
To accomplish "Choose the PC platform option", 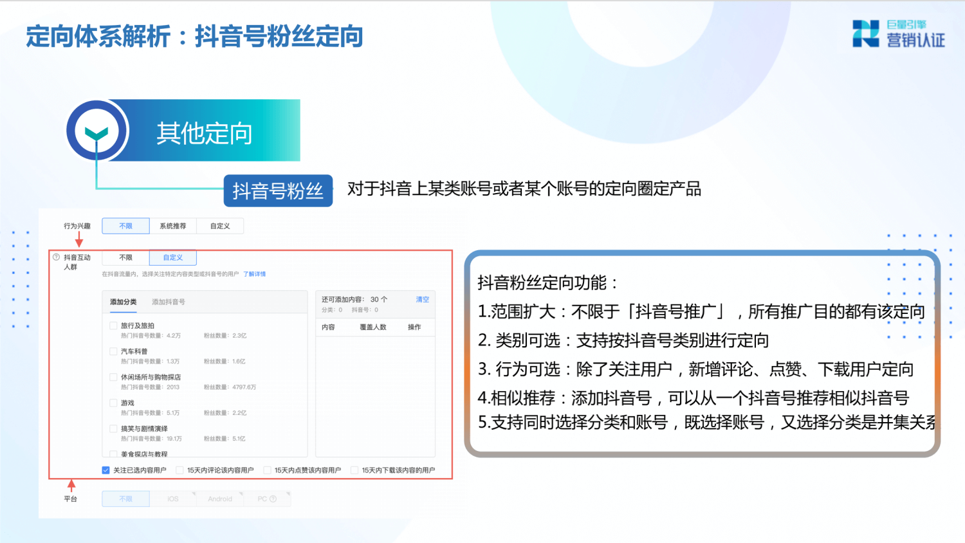I will pyautogui.click(x=267, y=499).
